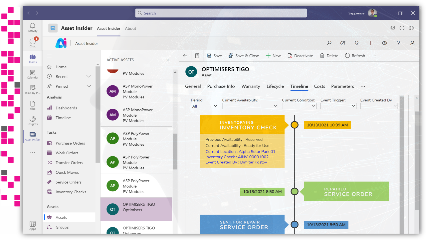Switch to the Costs tab

(319, 86)
